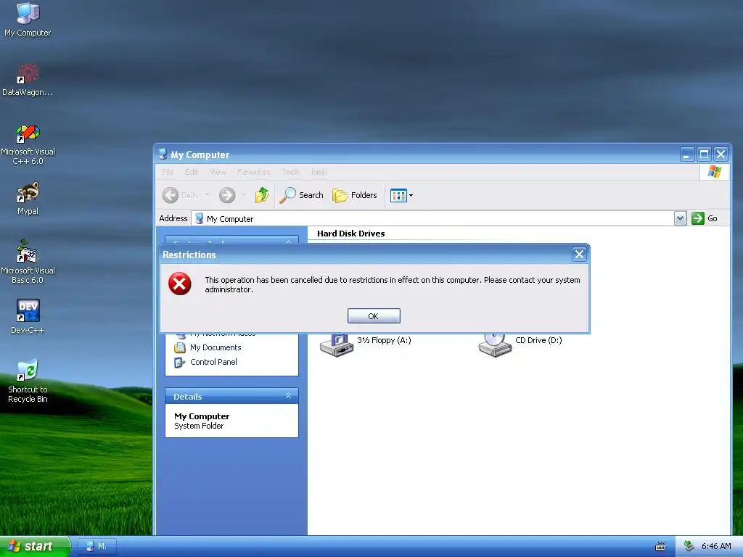Open the Forward history dropdown arrow
Screen dimensions: 743x557
point(244,195)
